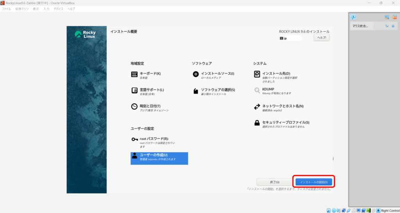Click the optical disk icon in status bar
The width and height of the screenshot is (400, 213).
tap(334, 210)
